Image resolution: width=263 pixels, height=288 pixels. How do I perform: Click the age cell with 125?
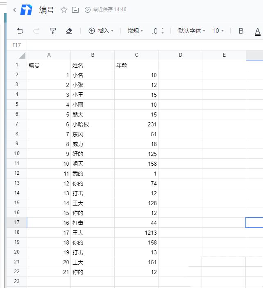(x=136, y=154)
